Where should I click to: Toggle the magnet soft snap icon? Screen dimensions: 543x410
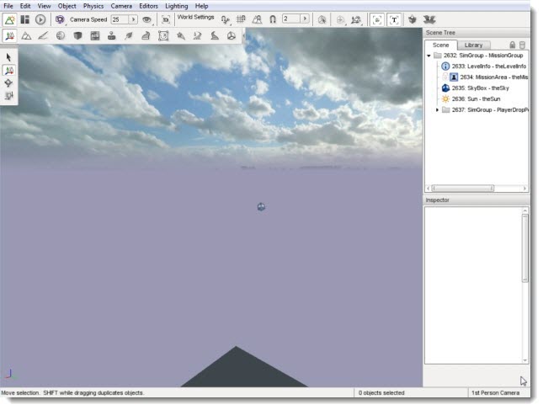point(273,19)
